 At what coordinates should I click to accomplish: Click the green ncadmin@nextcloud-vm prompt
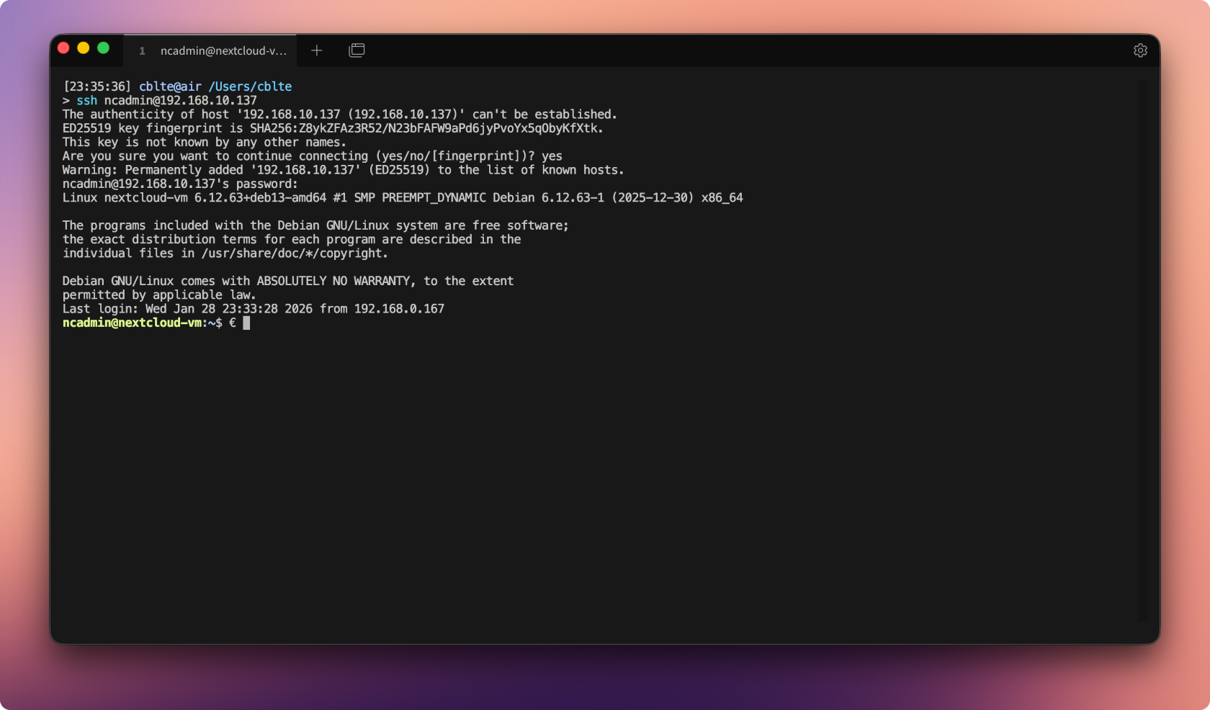[x=132, y=323]
